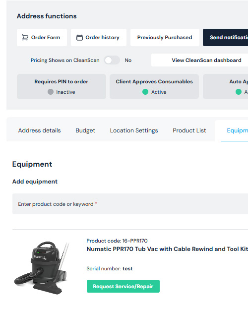
Task: Open the Order Form button
Action: point(42,37)
